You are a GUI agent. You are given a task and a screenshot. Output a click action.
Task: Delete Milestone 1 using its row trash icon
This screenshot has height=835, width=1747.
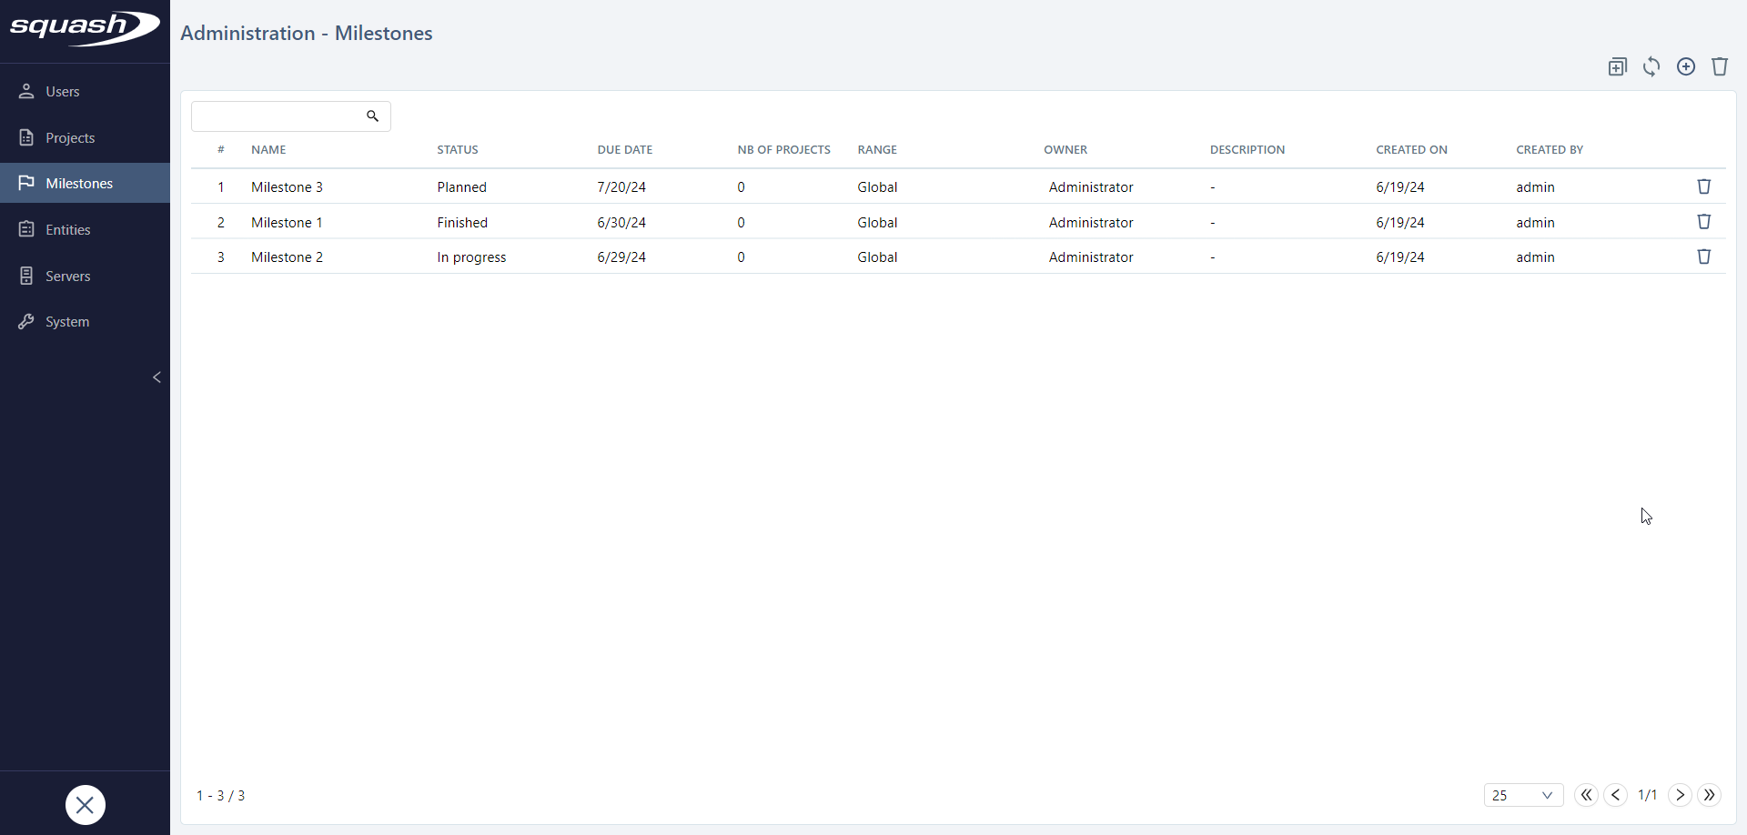click(1703, 221)
